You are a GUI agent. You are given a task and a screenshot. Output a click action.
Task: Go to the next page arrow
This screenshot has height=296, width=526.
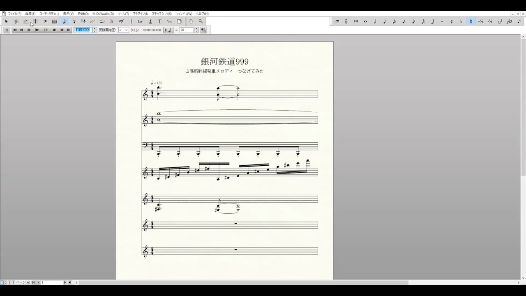pyautogui.click(x=65, y=282)
